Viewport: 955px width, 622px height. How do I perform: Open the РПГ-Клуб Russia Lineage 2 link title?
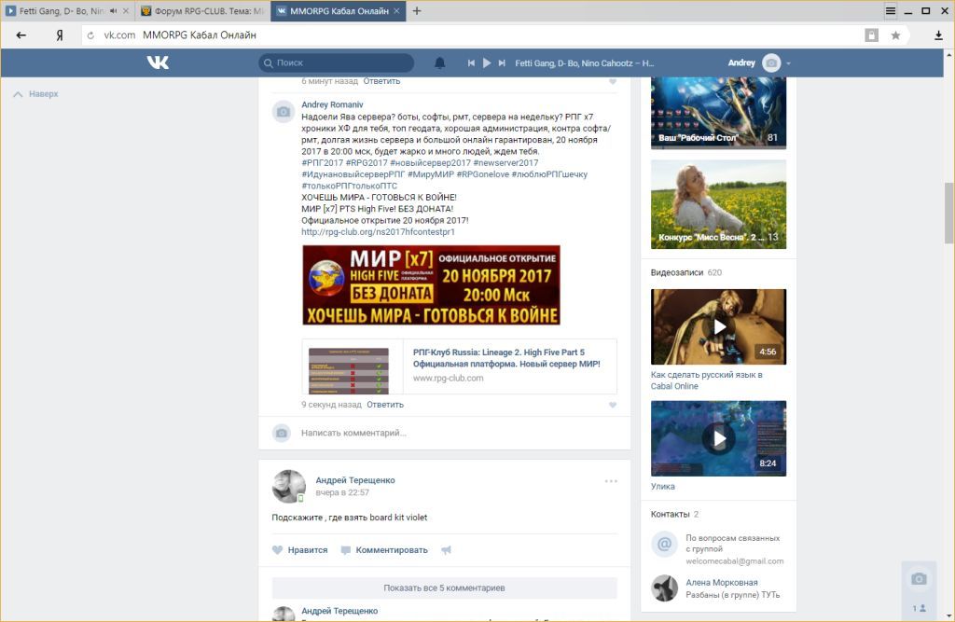click(x=506, y=358)
